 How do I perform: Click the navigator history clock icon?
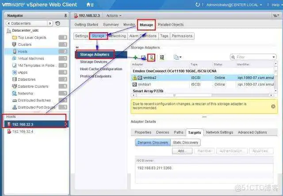(58, 23)
